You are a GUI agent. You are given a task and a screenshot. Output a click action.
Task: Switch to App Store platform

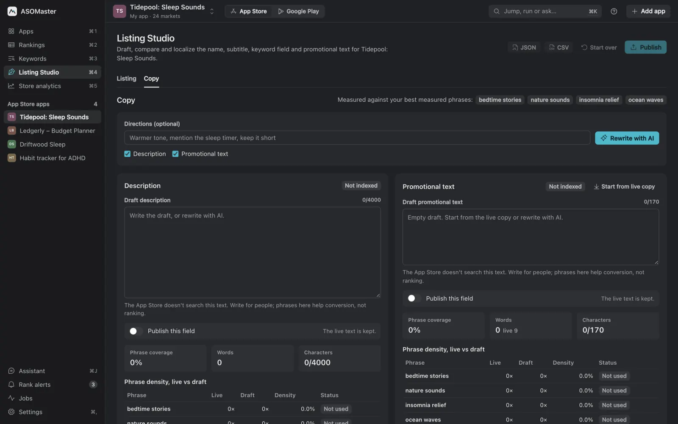[249, 11]
